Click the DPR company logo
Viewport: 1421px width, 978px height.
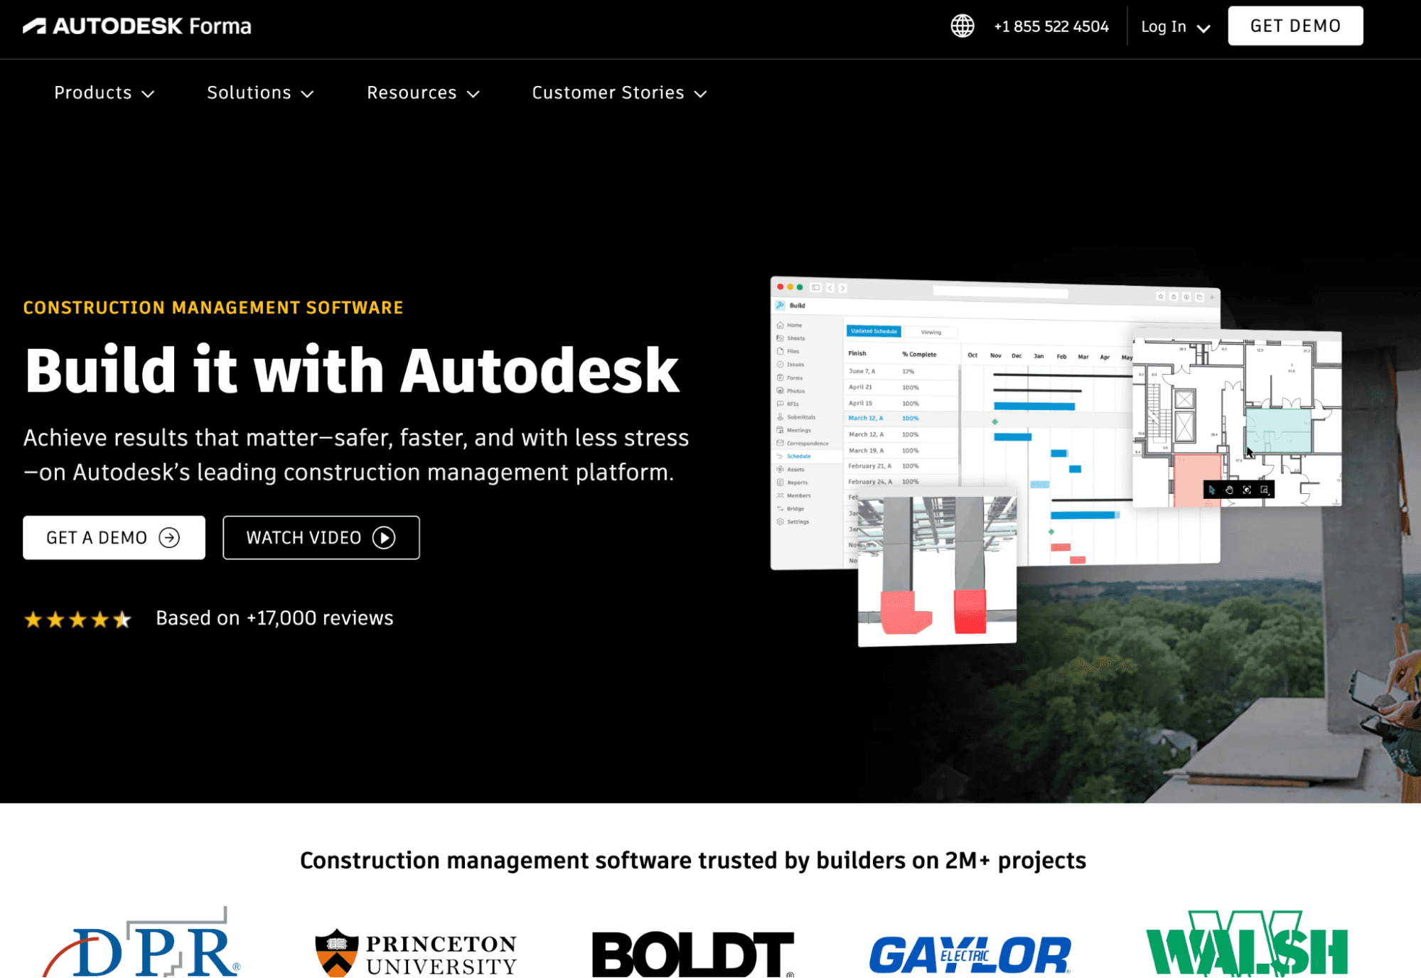point(141,942)
